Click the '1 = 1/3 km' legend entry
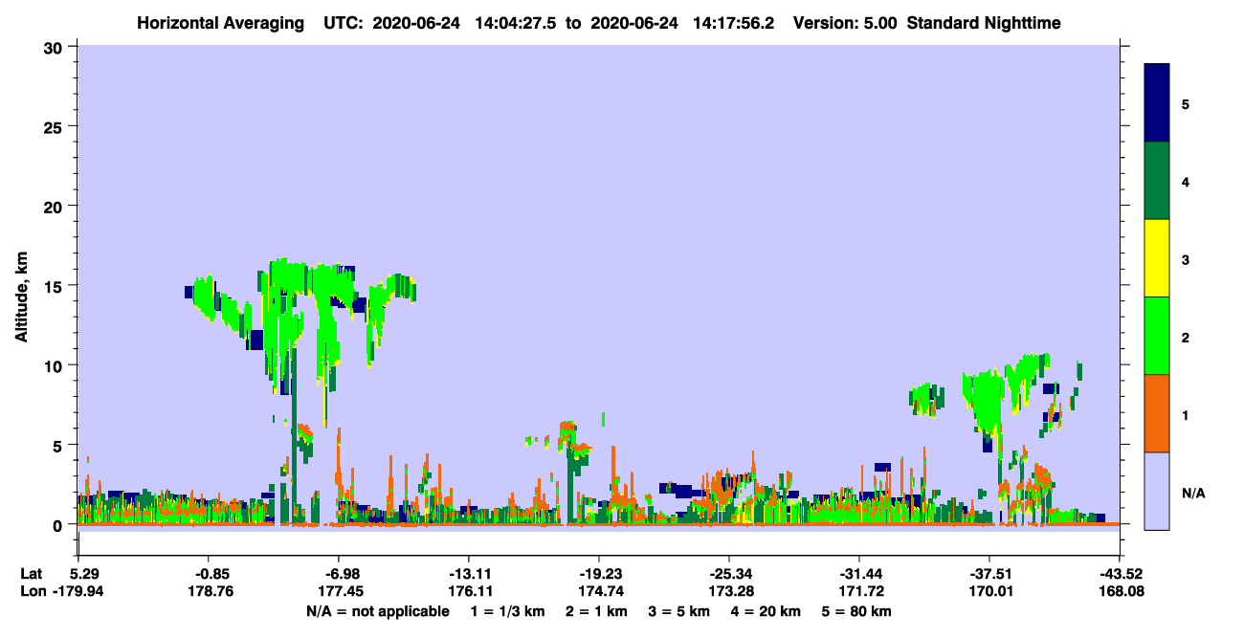The image size is (1244, 638). (x=507, y=611)
